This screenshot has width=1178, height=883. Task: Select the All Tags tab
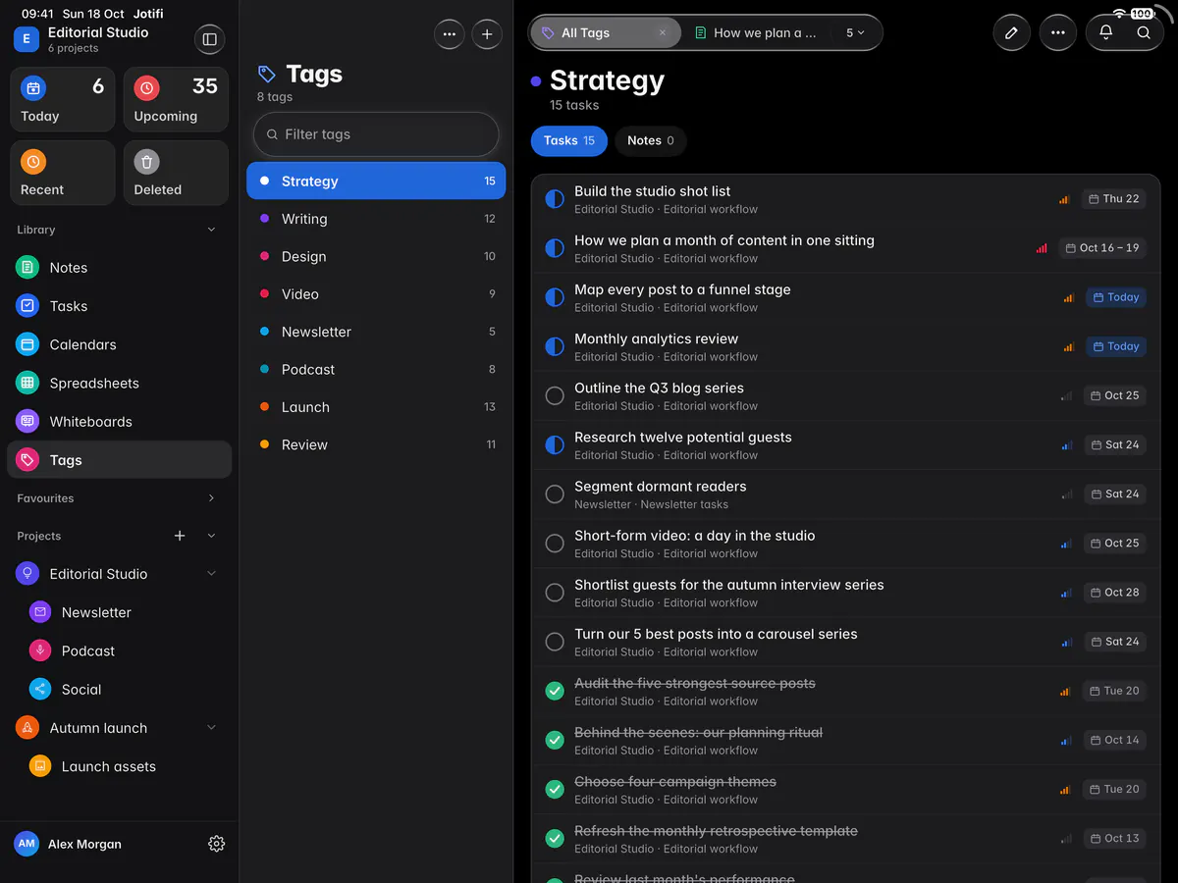(606, 32)
